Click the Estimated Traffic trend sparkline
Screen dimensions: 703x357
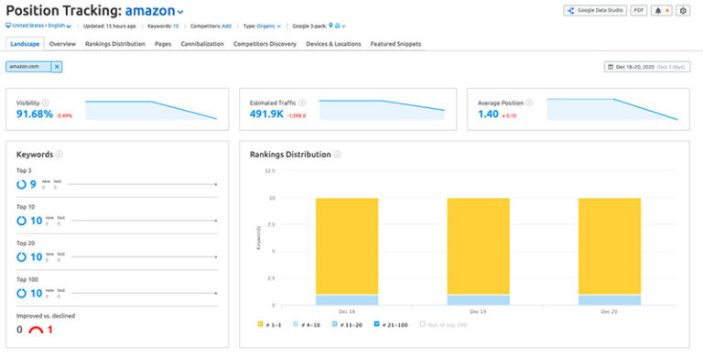coord(382,110)
